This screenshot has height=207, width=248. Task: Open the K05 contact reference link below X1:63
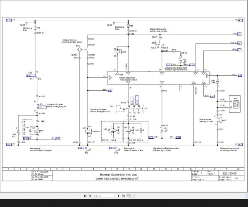click(x=81, y=148)
